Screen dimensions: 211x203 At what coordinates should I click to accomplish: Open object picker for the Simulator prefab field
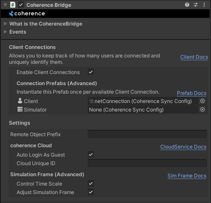[202, 109]
